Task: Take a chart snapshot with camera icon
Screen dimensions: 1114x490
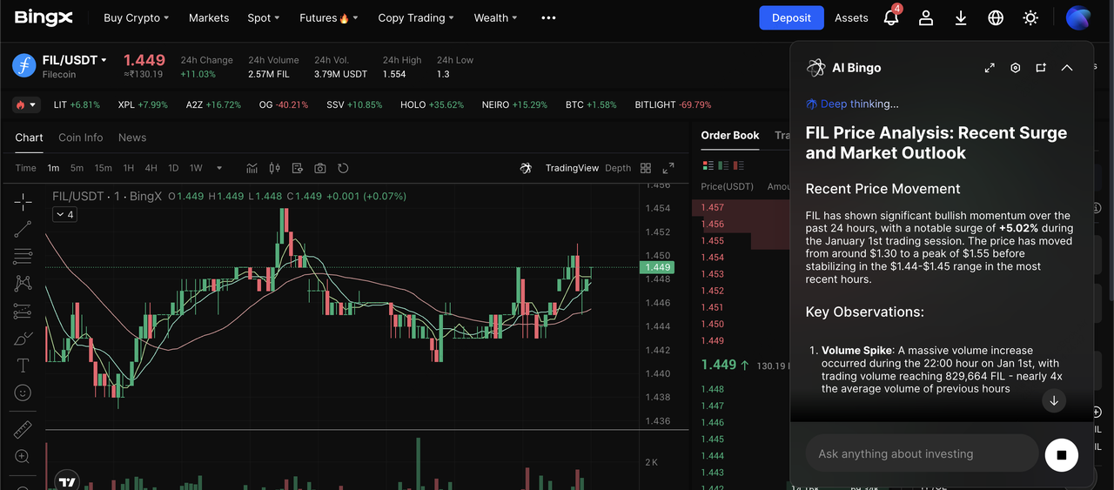Action: pyautogui.click(x=320, y=168)
